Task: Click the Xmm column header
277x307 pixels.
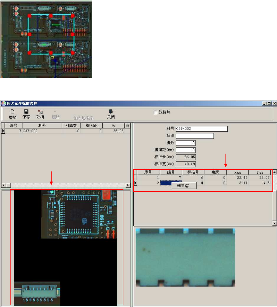Action: click(237, 172)
